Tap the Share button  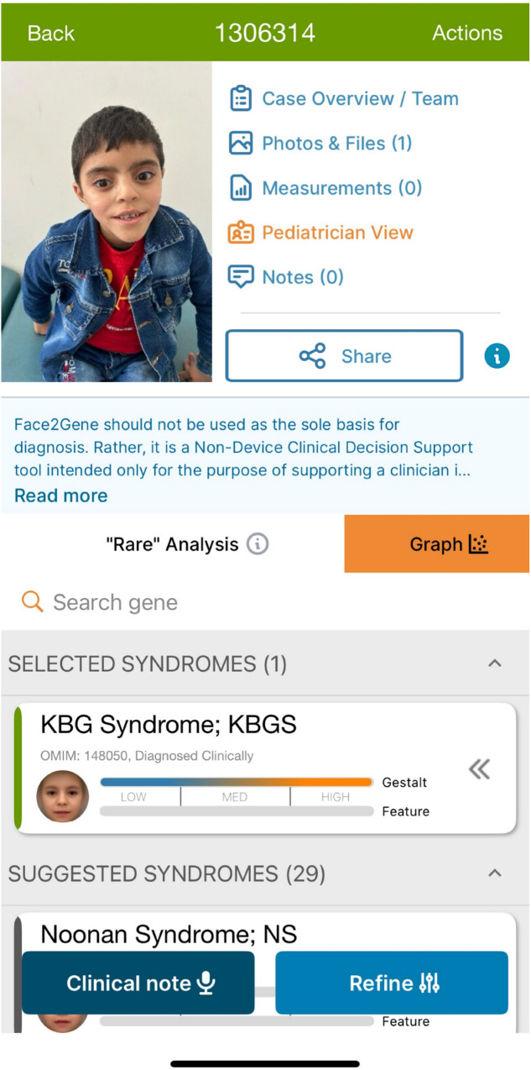(344, 356)
